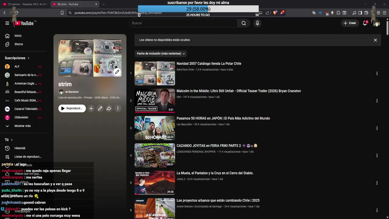Open options for La Muela video

[x=377, y=183]
